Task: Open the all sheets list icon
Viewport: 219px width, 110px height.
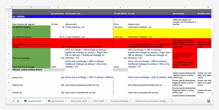Action: pos(18,101)
